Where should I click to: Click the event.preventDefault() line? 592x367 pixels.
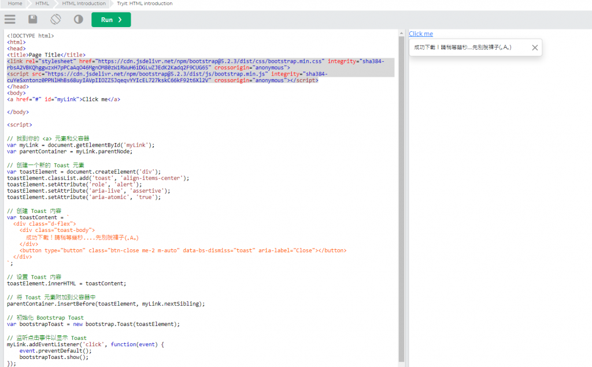point(55,351)
